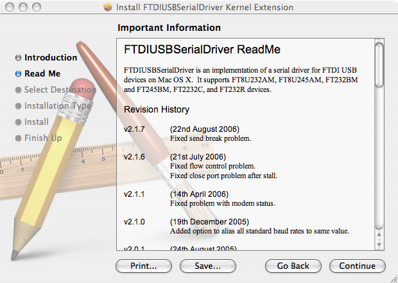Click the Save... button

208,266
